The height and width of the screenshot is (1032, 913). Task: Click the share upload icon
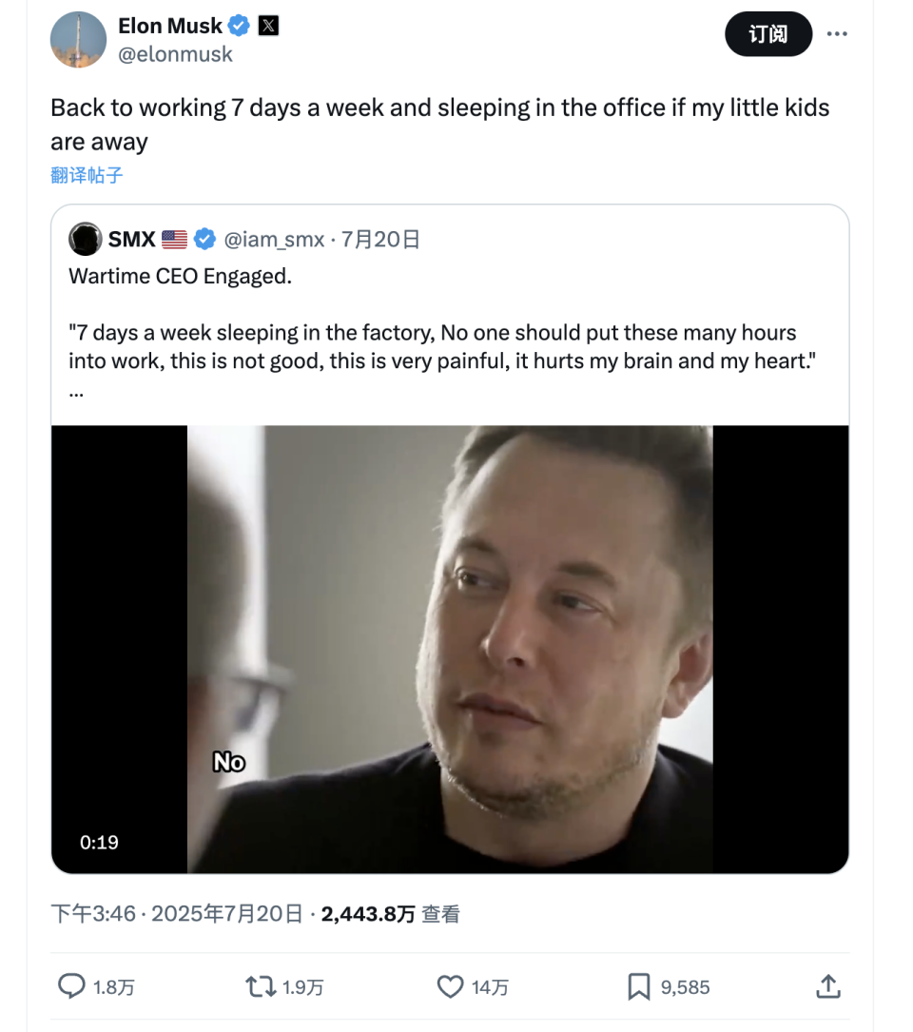pyautogui.click(x=827, y=986)
